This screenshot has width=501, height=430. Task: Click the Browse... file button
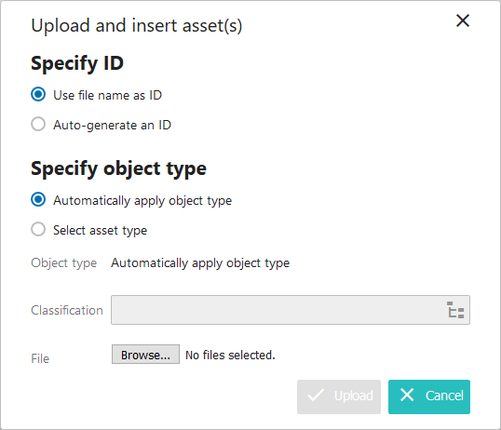click(145, 355)
